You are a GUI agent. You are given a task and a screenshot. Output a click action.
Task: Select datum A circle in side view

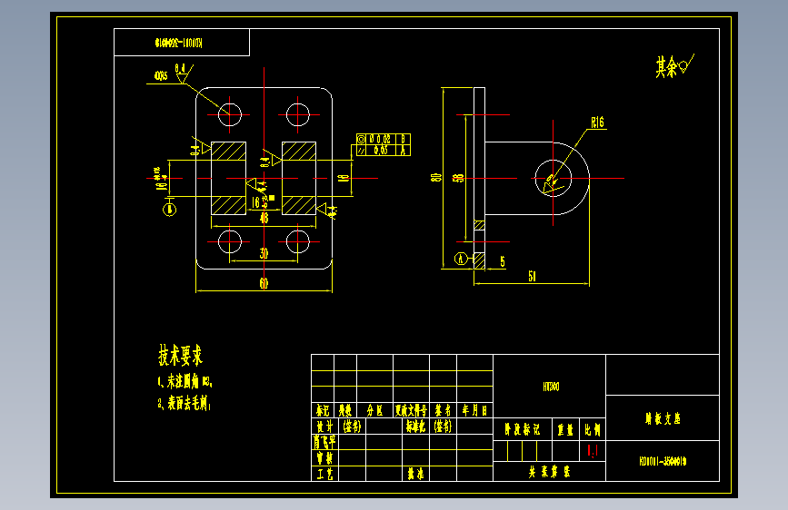tap(461, 259)
